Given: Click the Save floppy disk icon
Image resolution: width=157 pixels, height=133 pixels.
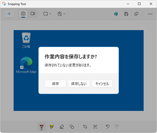Looking at the screenshot, I should [x=126, y=14].
